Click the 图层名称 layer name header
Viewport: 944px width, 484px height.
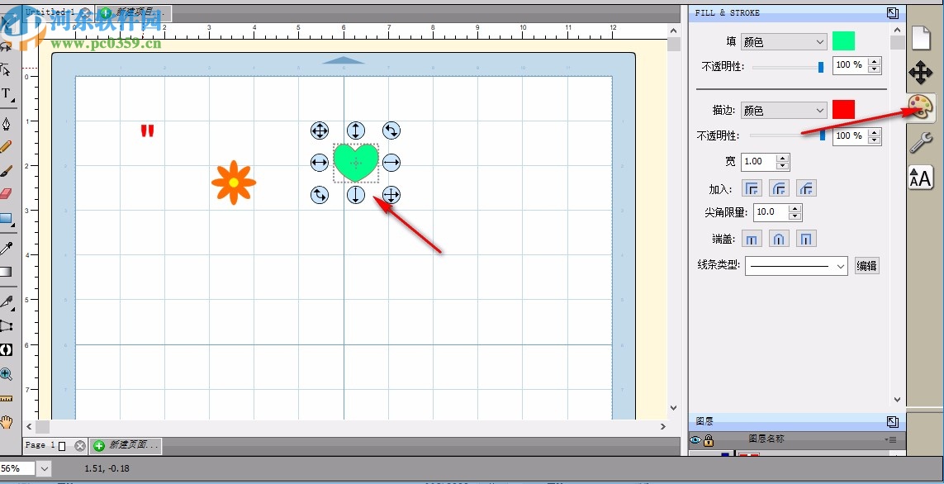(x=766, y=439)
